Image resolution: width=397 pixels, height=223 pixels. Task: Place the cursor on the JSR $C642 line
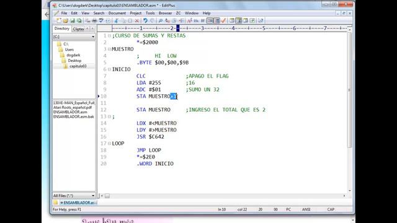point(150,137)
